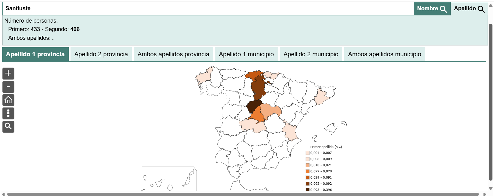494x196 pixels.
Task: Click the zoom out minus button
Action: click(x=8, y=87)
